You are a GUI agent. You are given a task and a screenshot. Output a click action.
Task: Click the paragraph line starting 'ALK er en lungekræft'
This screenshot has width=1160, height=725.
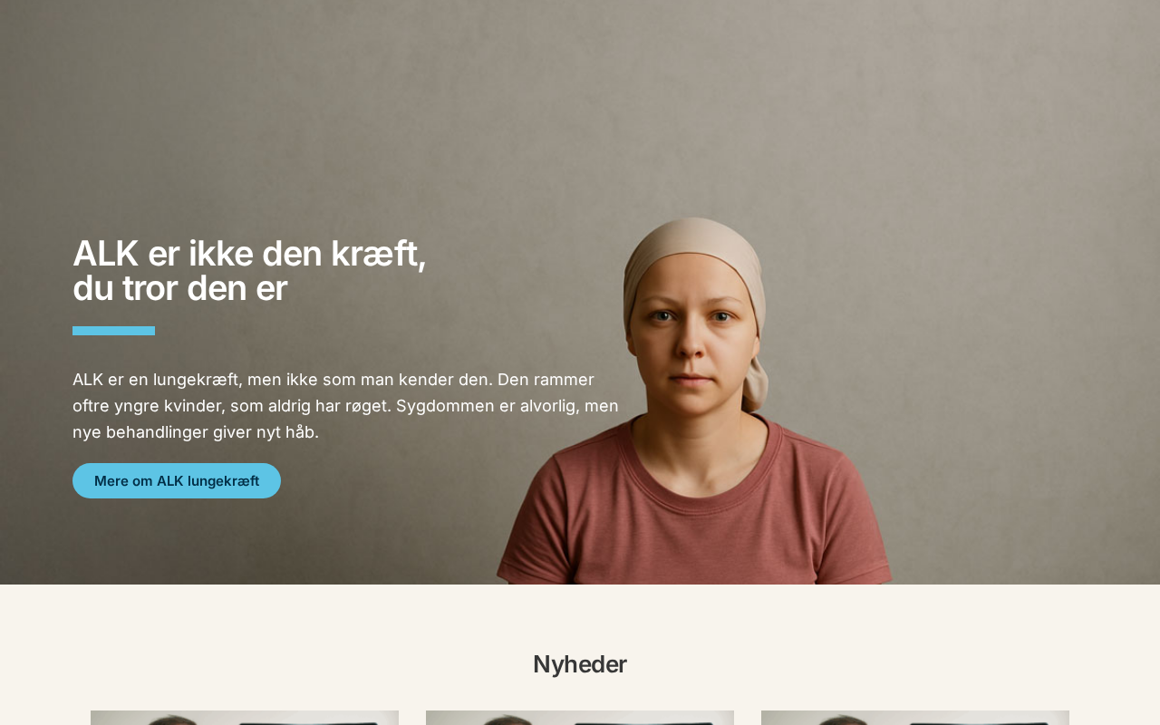pos(333,380)
